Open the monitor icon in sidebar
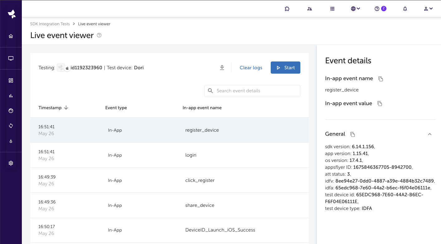The width and height of the screenshot is (441, 244). click(x=11, y=58)
